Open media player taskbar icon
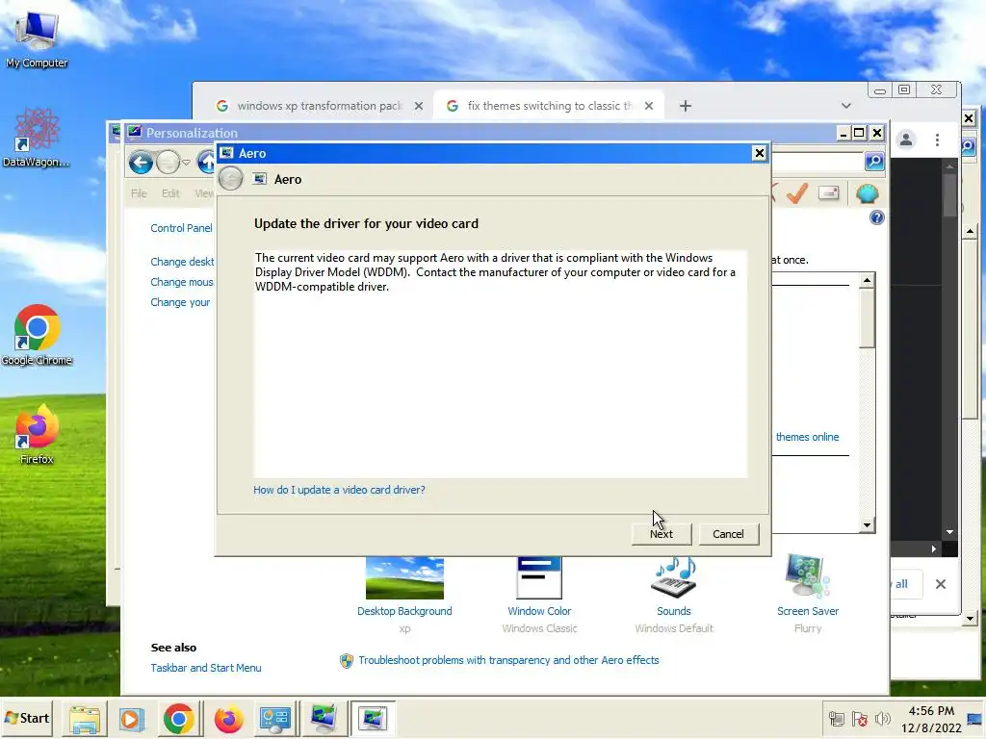The width and height of the screenshot is (986, 739). 131,719
